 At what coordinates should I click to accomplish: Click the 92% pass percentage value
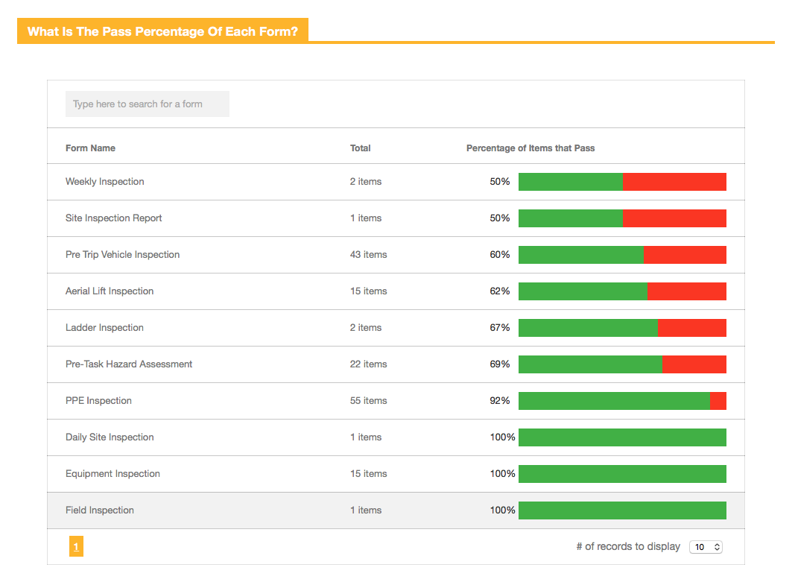point(499,400)
